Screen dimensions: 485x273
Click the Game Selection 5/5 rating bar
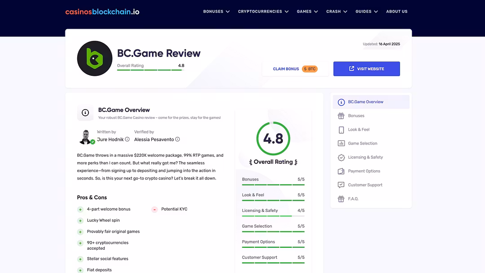coord(273,232)
